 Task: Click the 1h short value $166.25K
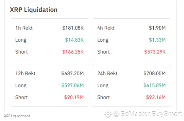tap(73, 52)
